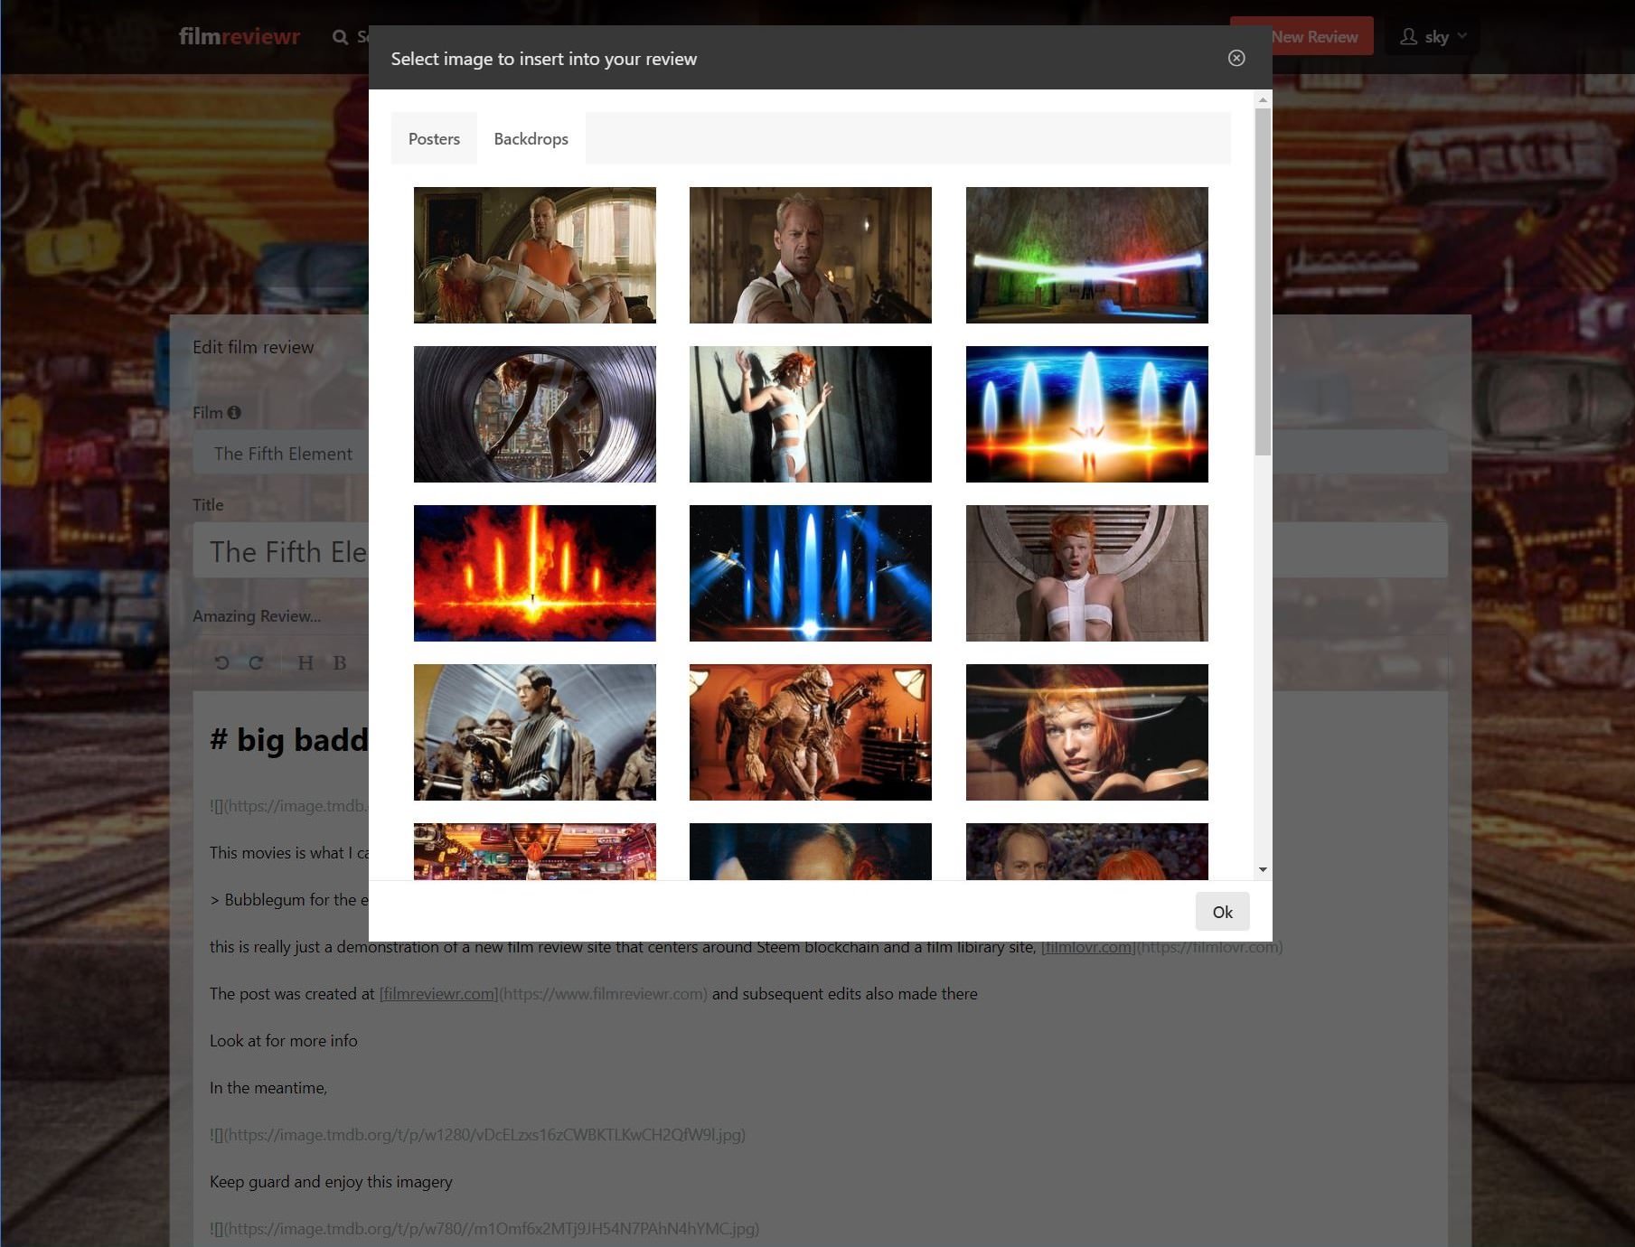Image resolution: width=1635 pixels, height=1247 pixels.
Task: Open the sky user dropdown menu
Action: click(1433, 36)
